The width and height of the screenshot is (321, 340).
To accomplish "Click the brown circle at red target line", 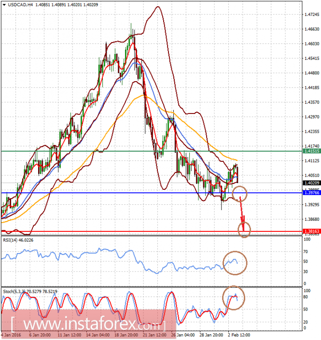I will point(244,229).
